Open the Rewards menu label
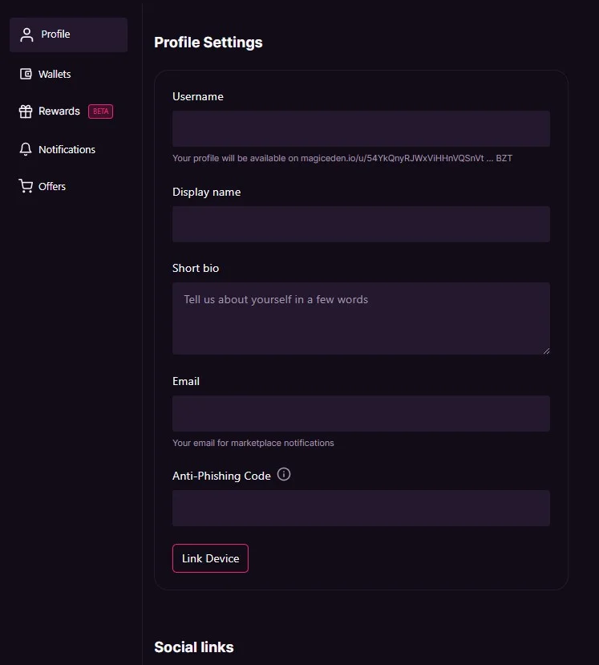Viewport: 599px width, 665px height. pos(59,112)
